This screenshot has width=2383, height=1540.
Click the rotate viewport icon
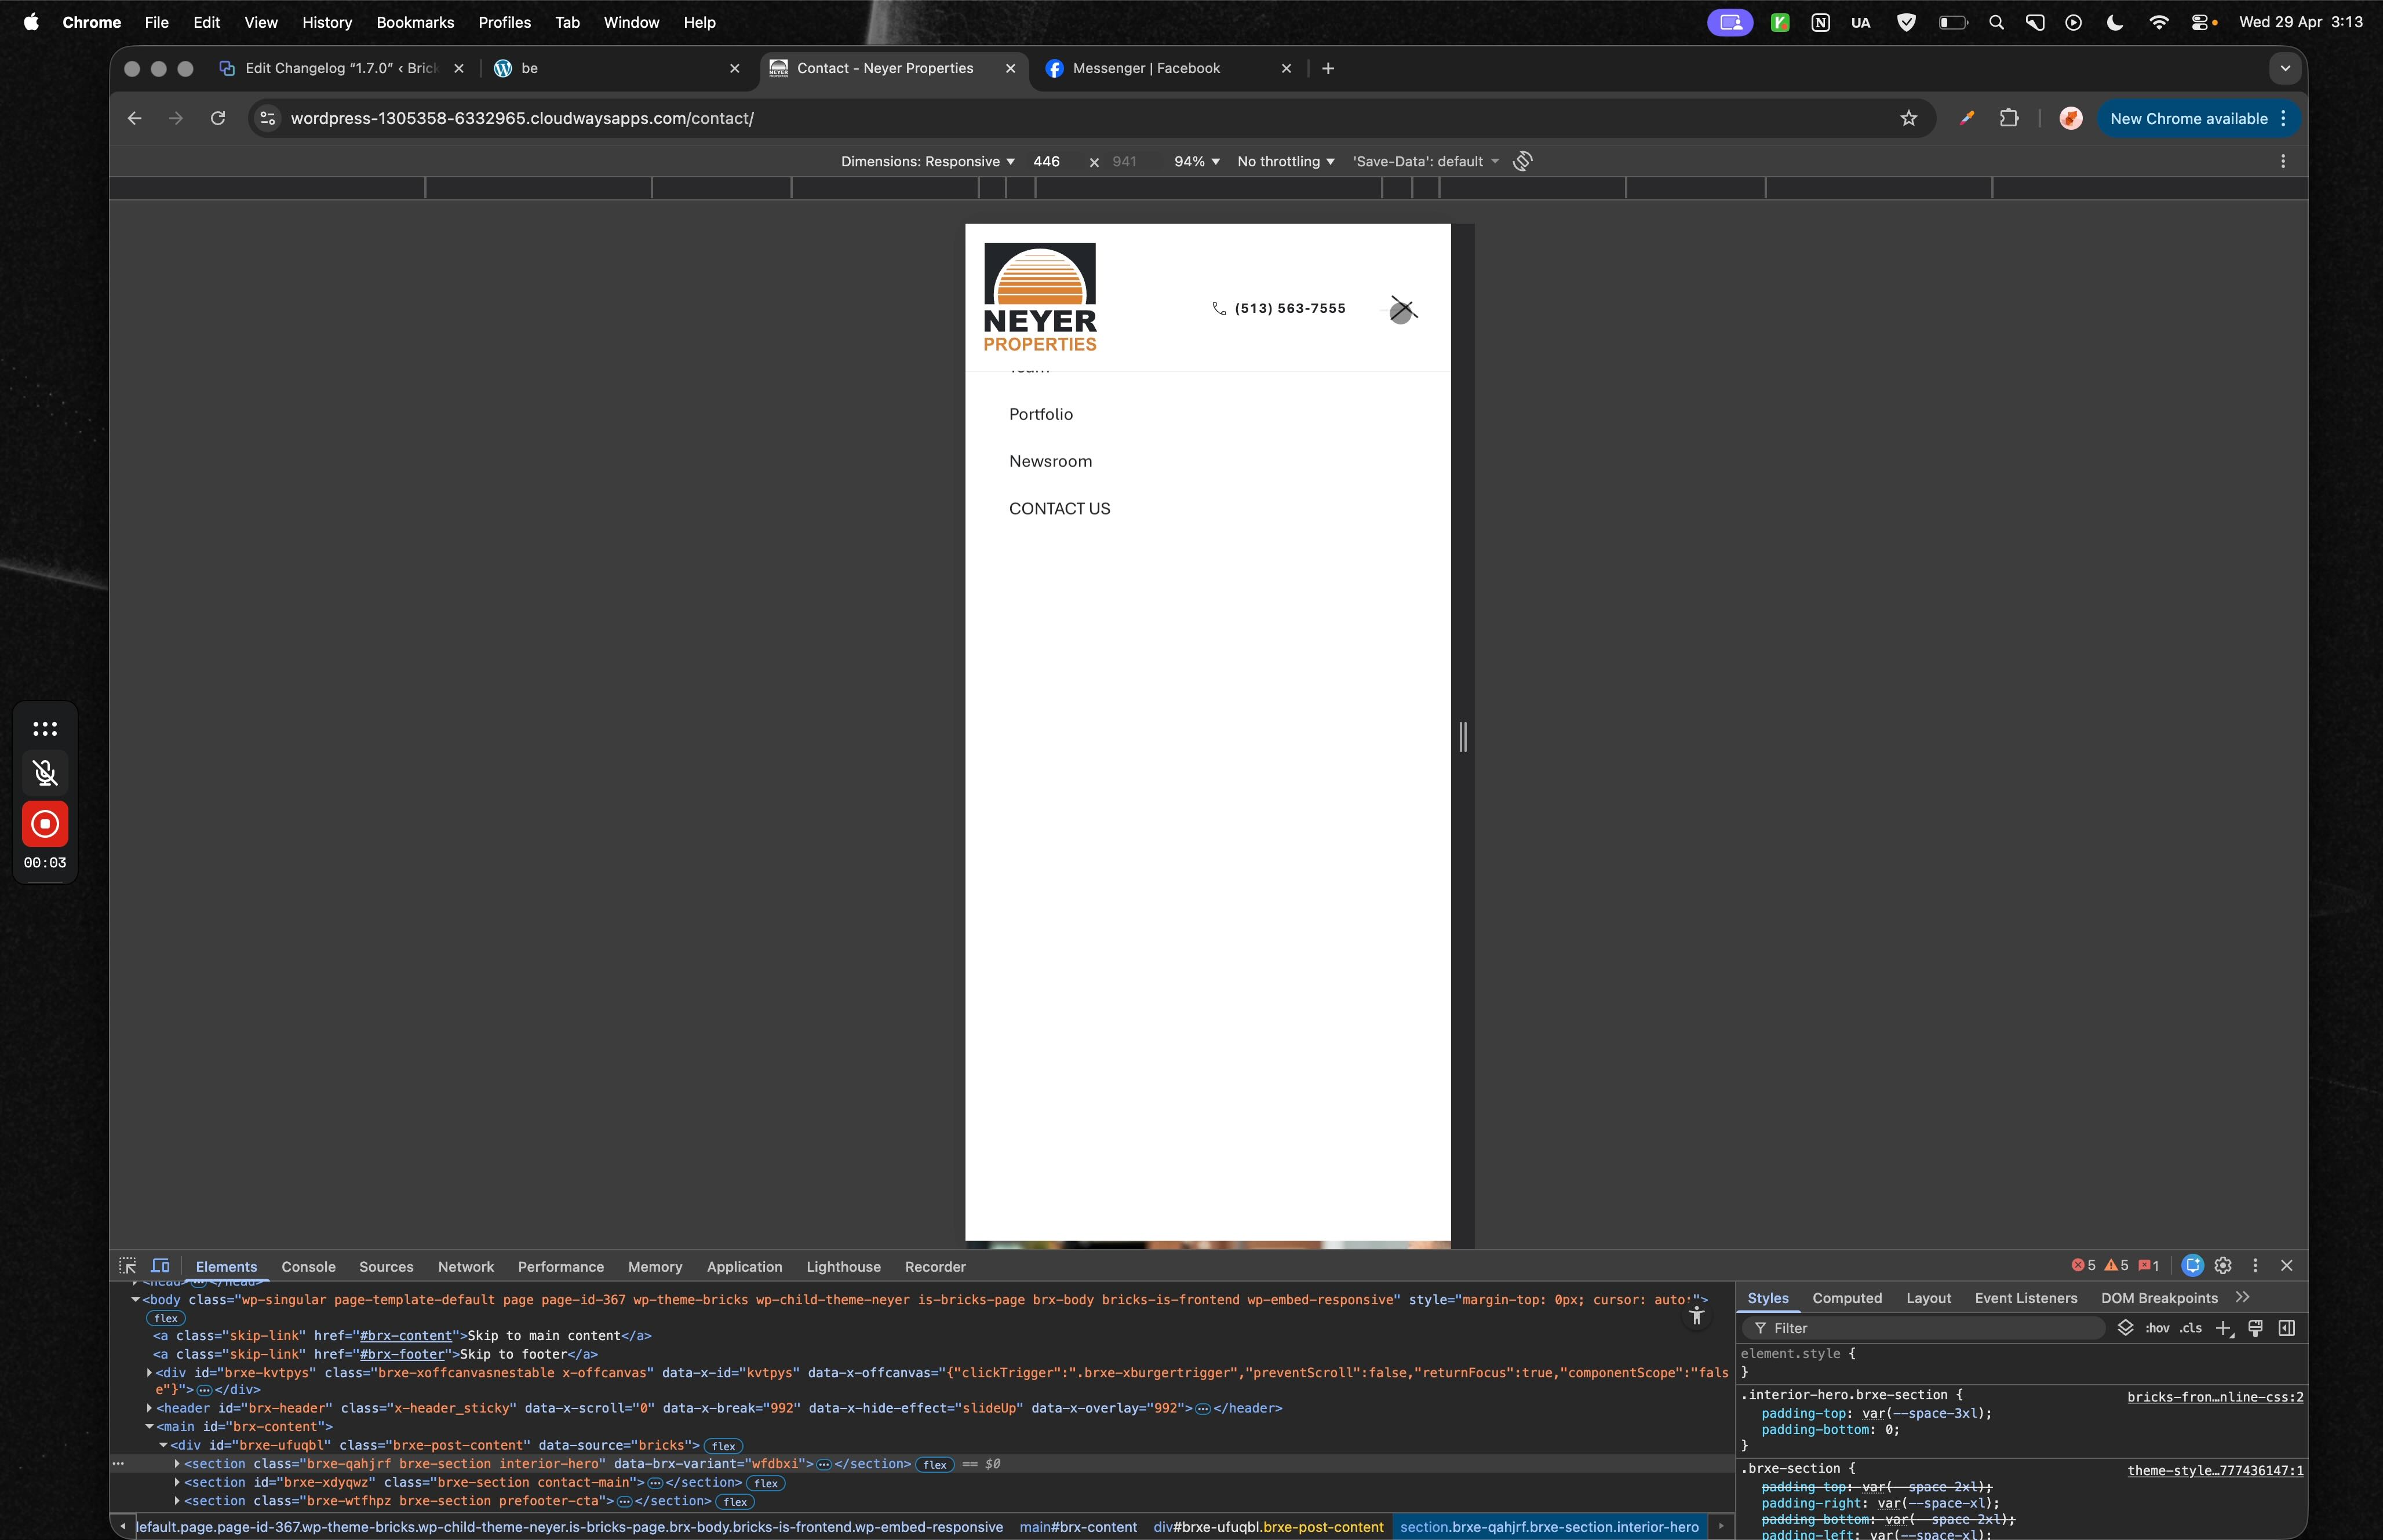(x=1522, y=161)
